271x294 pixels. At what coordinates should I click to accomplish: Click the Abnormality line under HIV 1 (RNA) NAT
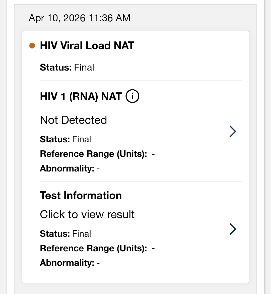(70, 168)
